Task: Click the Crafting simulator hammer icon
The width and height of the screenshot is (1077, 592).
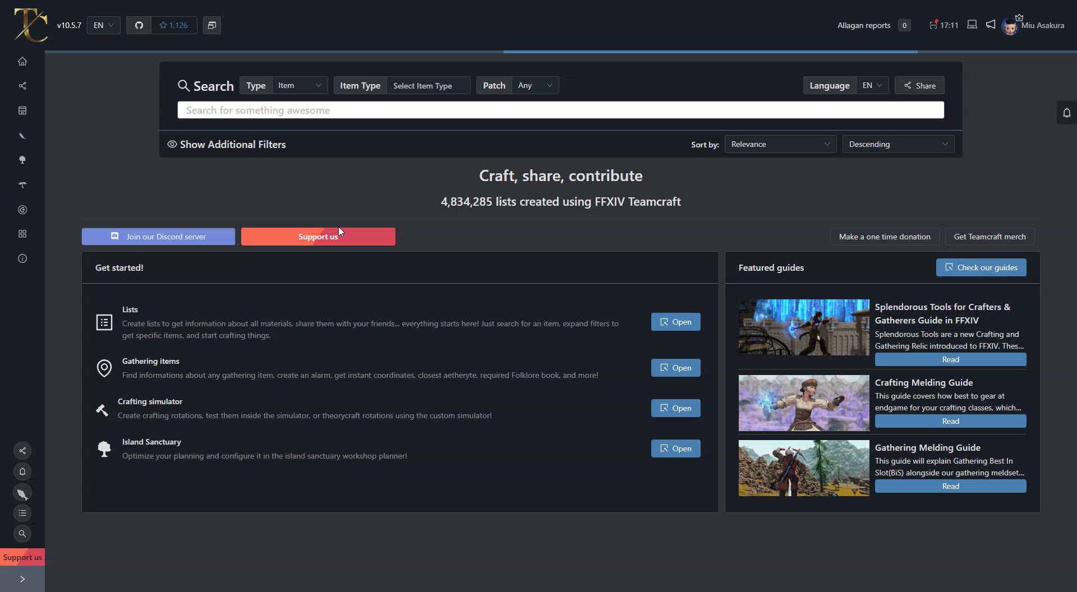Action: pos(102,410)
